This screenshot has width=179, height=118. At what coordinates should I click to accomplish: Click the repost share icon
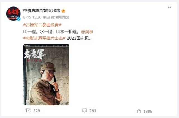coord(28,110)
